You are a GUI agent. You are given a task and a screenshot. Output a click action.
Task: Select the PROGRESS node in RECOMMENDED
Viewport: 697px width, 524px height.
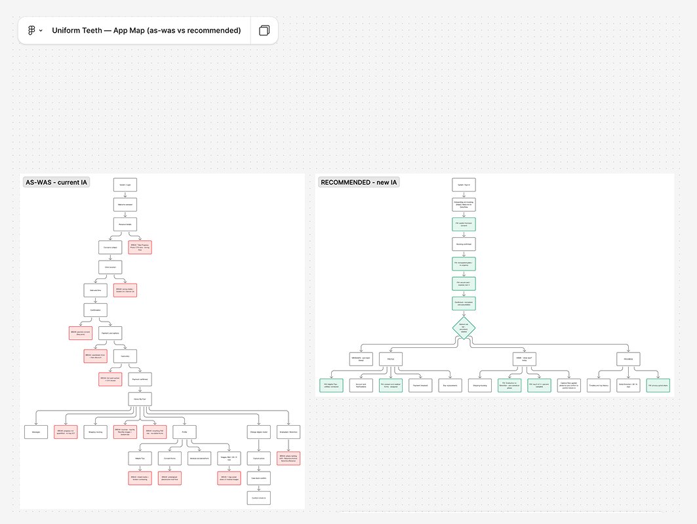click(628, 359)
